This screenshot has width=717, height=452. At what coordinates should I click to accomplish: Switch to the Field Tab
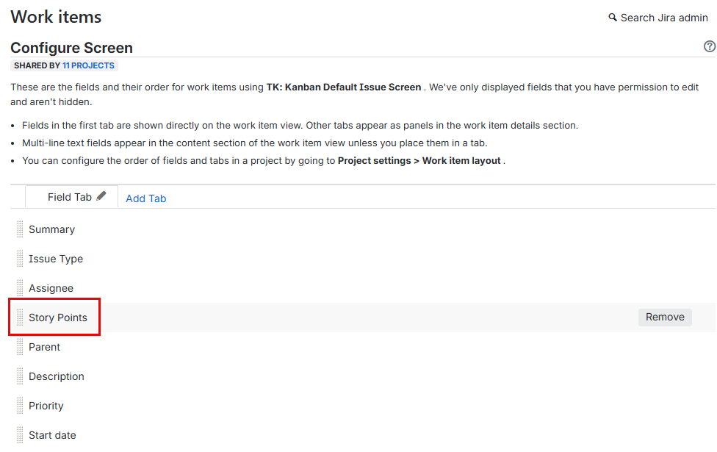(69, 197)
